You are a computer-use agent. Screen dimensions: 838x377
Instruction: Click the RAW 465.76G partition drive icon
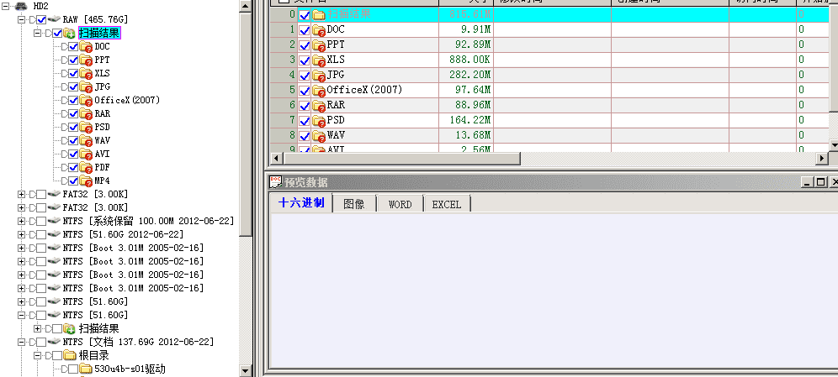point(54,19)
